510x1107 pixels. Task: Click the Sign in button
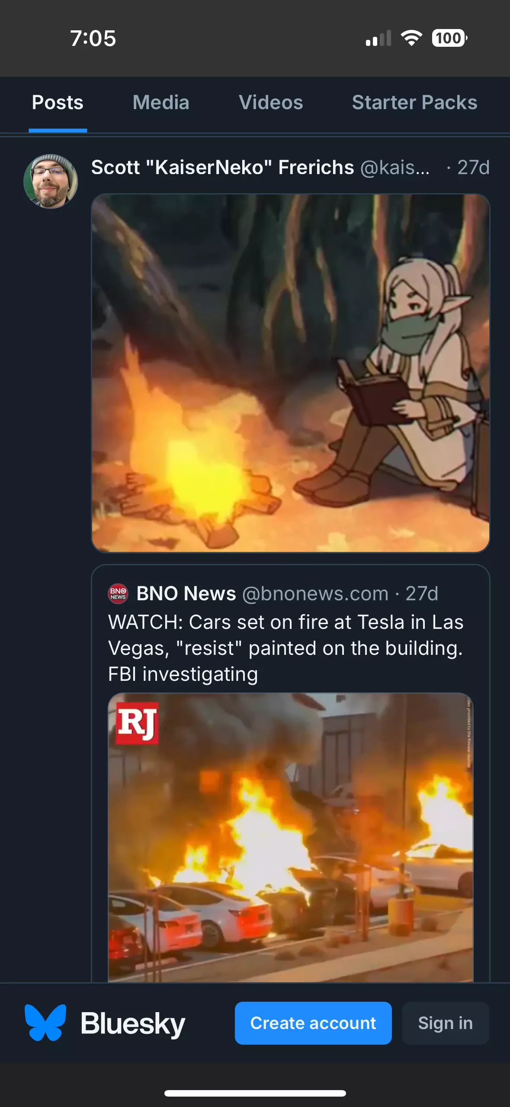[446, 1023]
